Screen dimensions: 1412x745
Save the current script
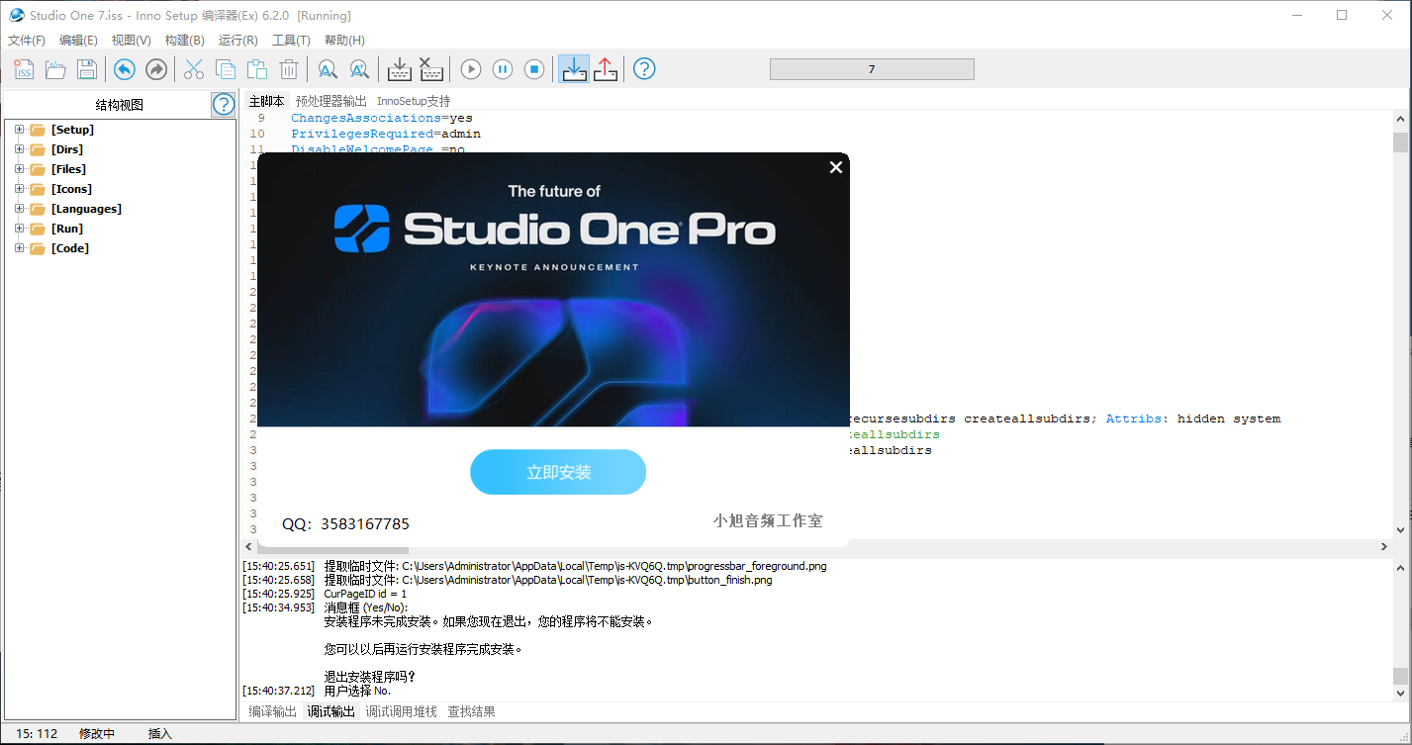tap(86, 69)
